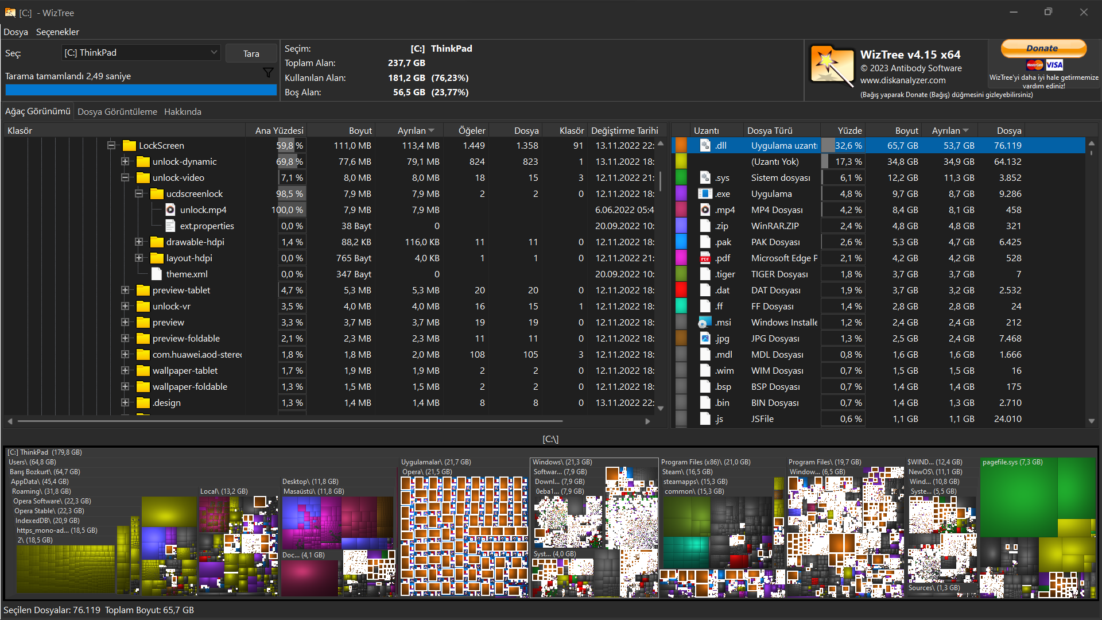This screenshot has height=620, width=1102.
Task: Click the .exe application file icon
Action: click(x=705, y=194)
